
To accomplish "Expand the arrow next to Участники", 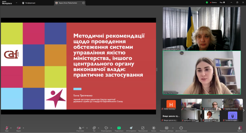I will coord(87,128).
